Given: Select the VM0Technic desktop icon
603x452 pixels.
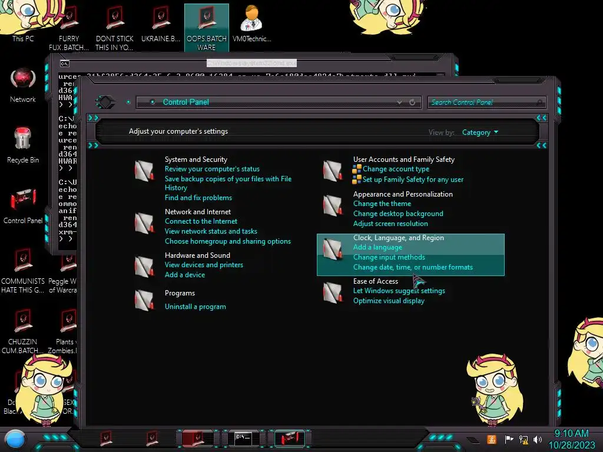Looking at the screenshot, I should [252, 24].
